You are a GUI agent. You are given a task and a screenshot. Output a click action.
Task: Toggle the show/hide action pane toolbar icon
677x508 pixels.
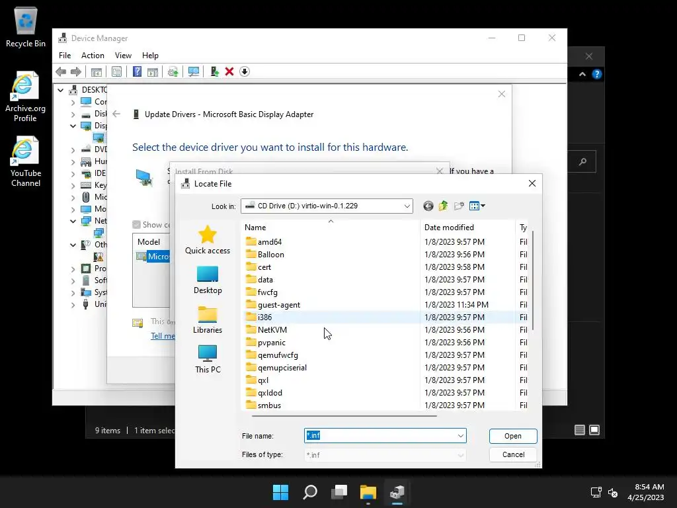coord(153,71)
